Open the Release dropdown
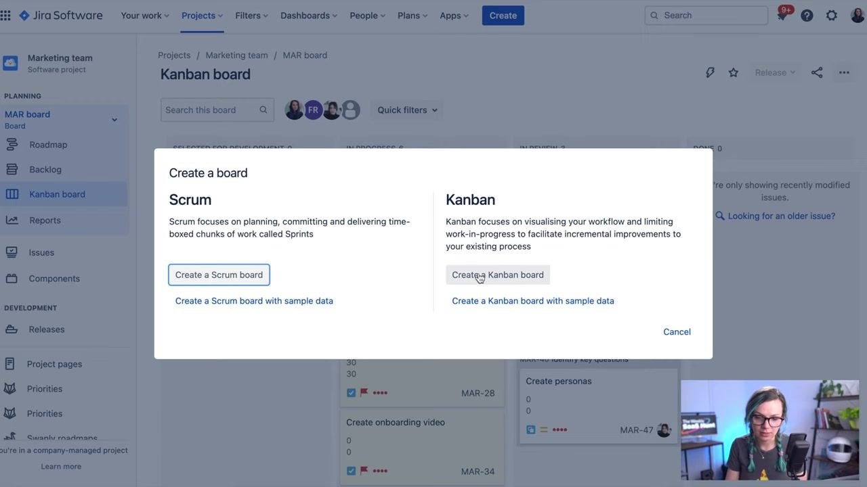The height and width of the screenshot is (487, 867). click(775, 72)
